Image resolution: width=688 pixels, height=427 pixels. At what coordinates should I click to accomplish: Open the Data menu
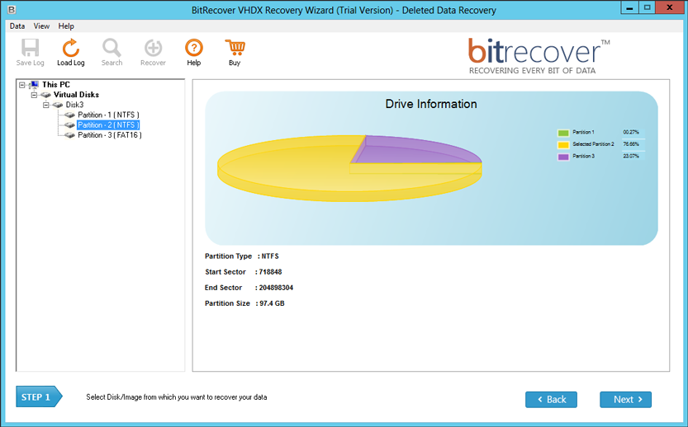tap(17, 26)
